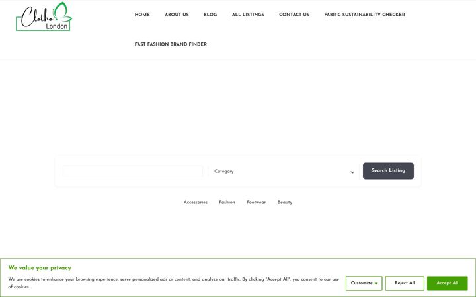Accept all cookies
The width and height of the screenshot is (476, 297).
pyautogui.click(x=447, y=283)
